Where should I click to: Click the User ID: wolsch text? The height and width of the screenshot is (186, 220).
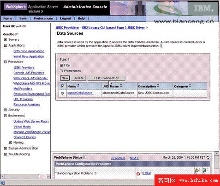tap(15, 26)
